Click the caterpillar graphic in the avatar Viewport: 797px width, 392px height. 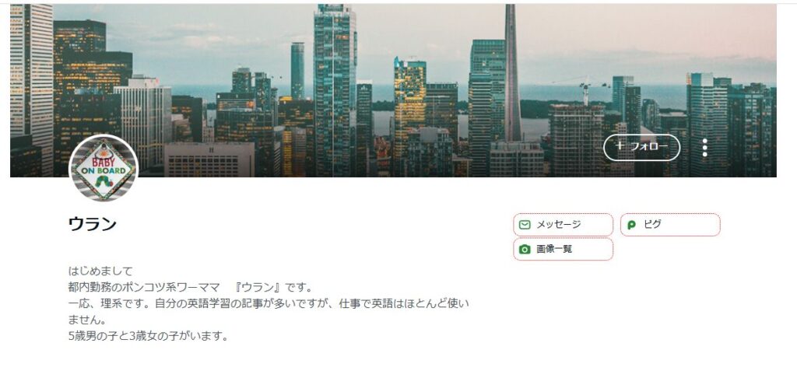tap(104, 182)
